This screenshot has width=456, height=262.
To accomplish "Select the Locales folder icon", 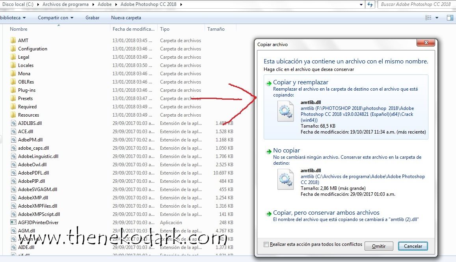I will click(13, 65).
